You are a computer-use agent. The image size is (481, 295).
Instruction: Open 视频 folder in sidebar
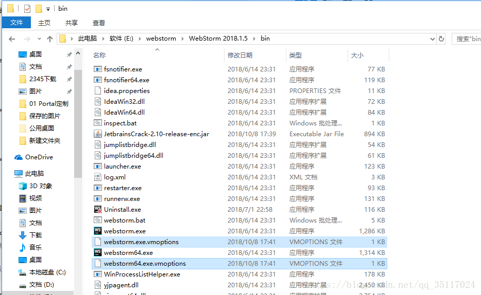point(36,198)
